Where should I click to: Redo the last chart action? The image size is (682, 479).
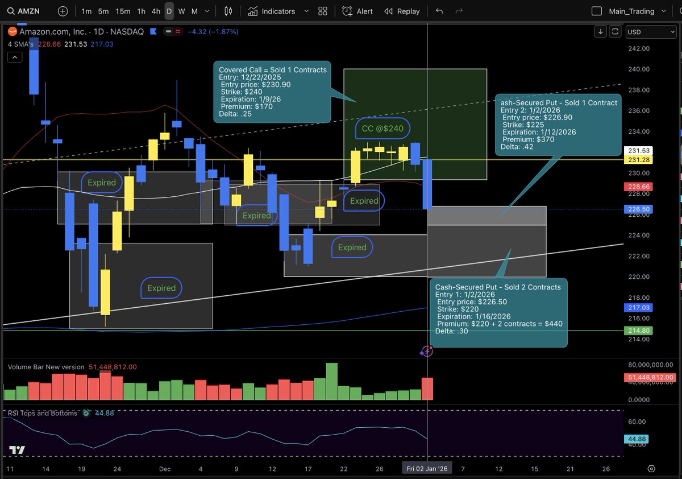coord(459,11)
